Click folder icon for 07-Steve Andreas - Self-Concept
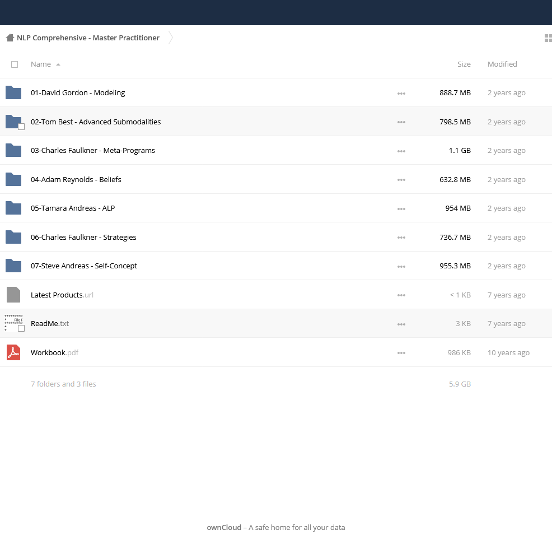Screen dimensions: 552x544 (13, 266)
